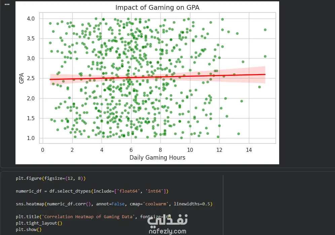Image resolution: width=335 pixels, height=235 pixels.
Task: Click the x-axis tick label 0
Action: click(x=43, y=149)
